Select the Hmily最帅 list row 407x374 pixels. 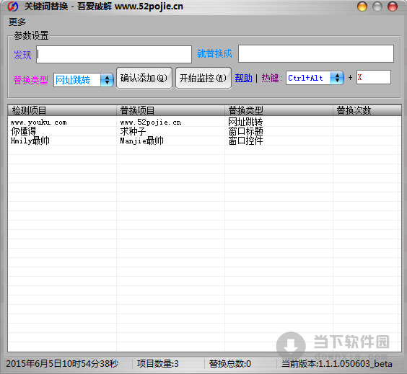(x=203, y=141)
